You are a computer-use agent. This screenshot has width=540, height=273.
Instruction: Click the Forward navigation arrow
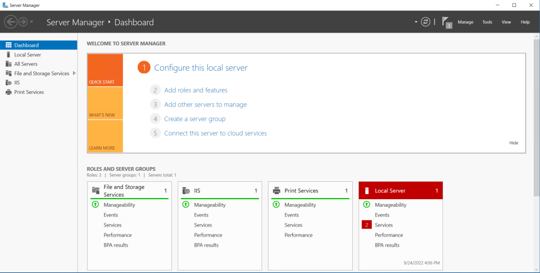point(23,22)
